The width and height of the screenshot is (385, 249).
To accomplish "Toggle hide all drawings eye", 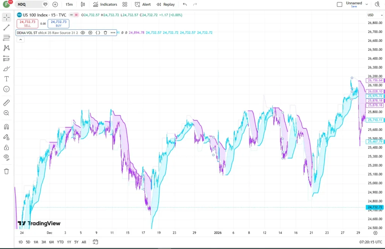I will tap(7, 157).
